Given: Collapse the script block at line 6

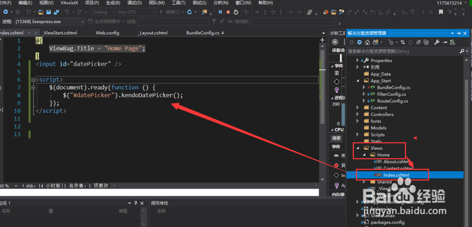Looking at the screenshot, I should (33, 80).
